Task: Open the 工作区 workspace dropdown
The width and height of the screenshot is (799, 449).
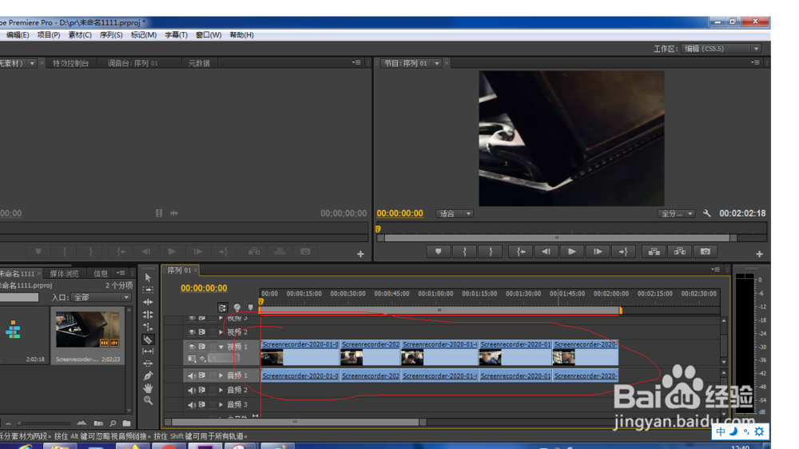Action: (x=721, y=49)
